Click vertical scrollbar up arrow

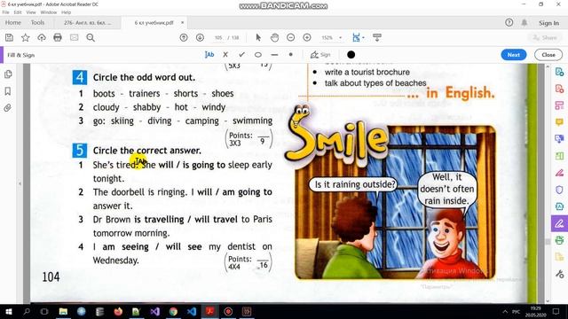click(x=548, y=67)
